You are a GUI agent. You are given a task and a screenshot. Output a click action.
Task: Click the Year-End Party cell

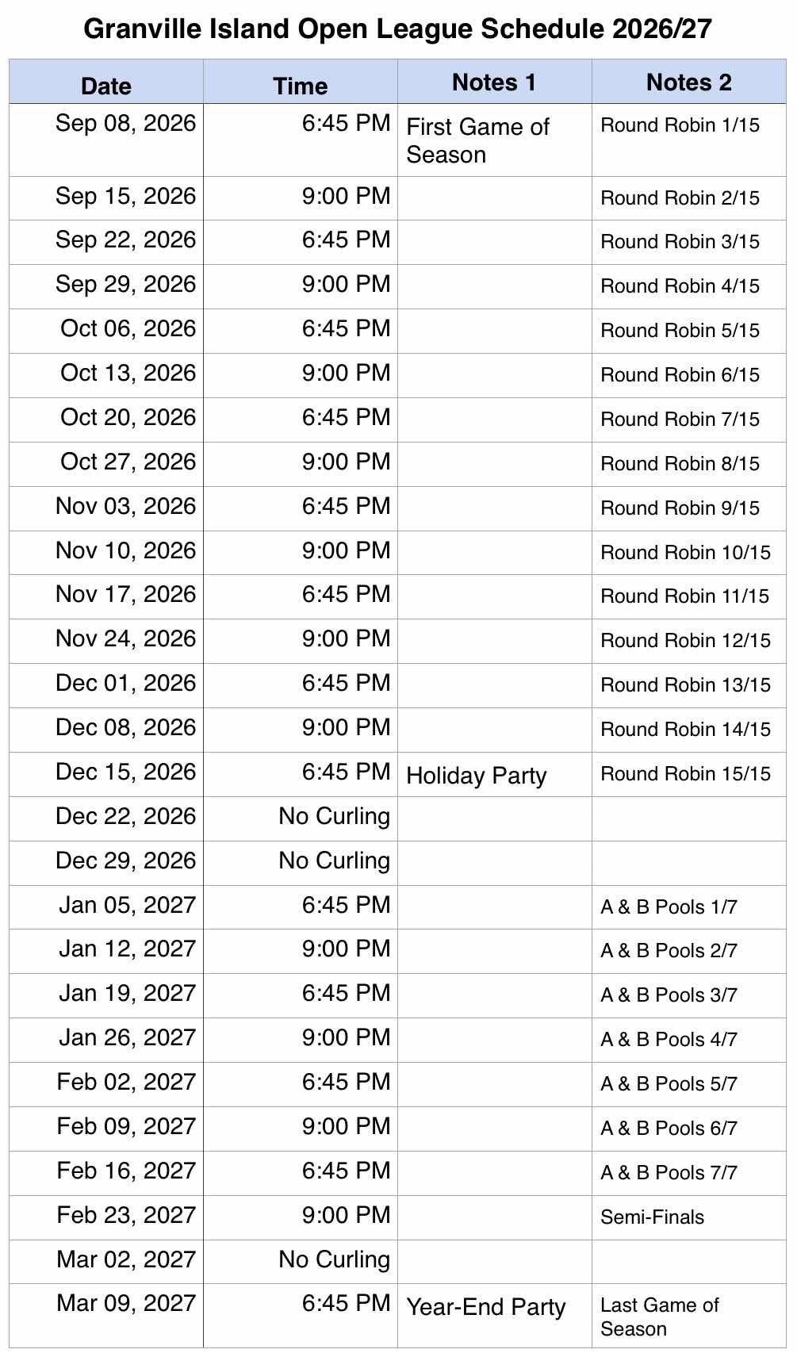(x=495, y=1316)
